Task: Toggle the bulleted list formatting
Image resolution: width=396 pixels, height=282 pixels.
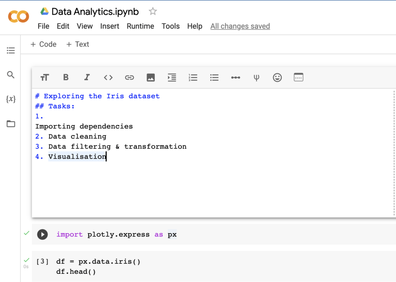Action: (x=214, y=77)
